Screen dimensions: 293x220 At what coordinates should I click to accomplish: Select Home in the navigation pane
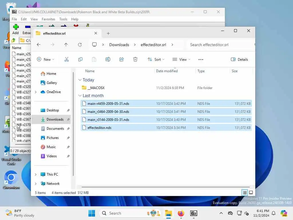pyautogui.click(x=51, y=74)
